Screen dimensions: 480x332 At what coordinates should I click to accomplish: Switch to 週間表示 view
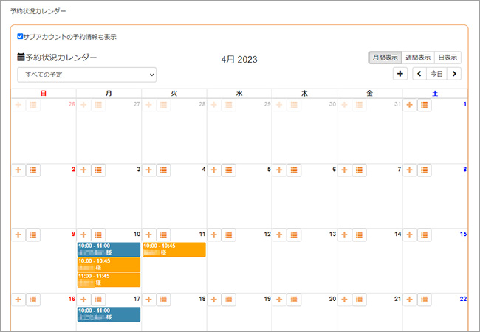(418, 57)
